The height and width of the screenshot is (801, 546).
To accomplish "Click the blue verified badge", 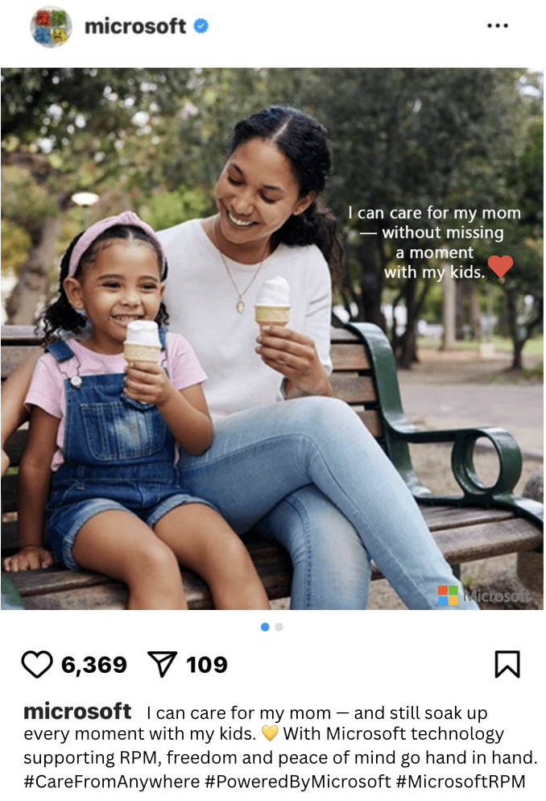I will [201, 26].
